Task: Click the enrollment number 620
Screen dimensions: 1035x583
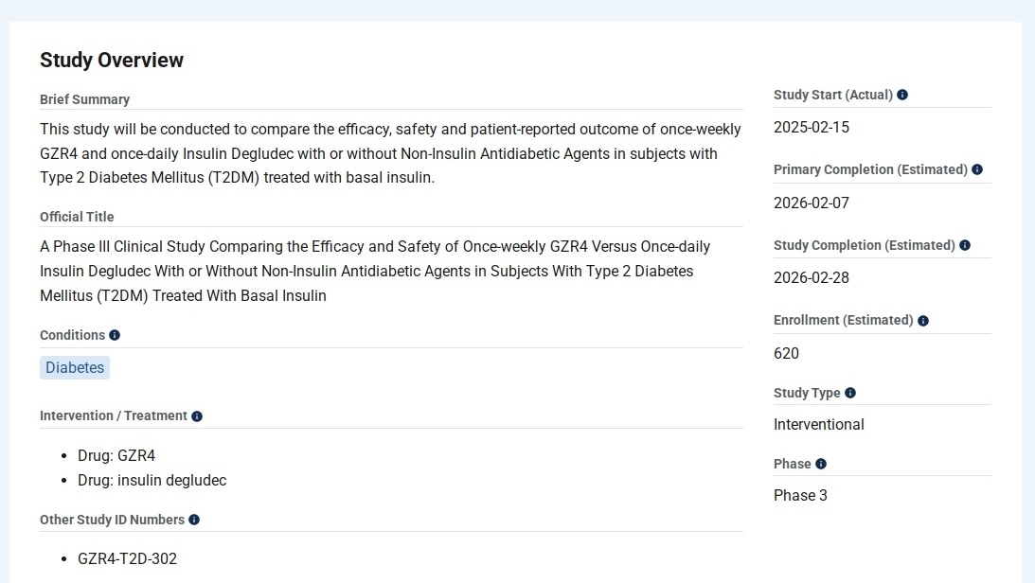Action: tap(786, 353)
